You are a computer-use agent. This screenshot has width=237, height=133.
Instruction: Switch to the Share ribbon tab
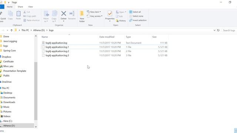click(20, 7)
